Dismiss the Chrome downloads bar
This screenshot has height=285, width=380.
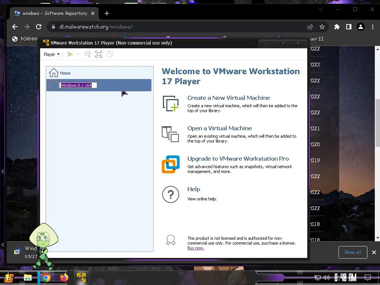pos(374,252)
